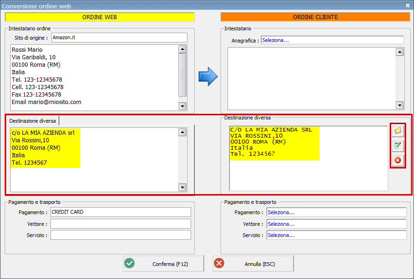Select the Destinazione diversa tab in Ordine Web

coord(33,121)
